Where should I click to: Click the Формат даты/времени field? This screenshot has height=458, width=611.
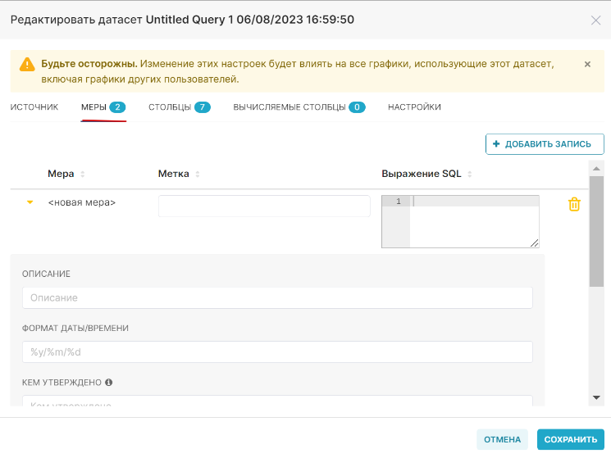click(x=277, y=351)
